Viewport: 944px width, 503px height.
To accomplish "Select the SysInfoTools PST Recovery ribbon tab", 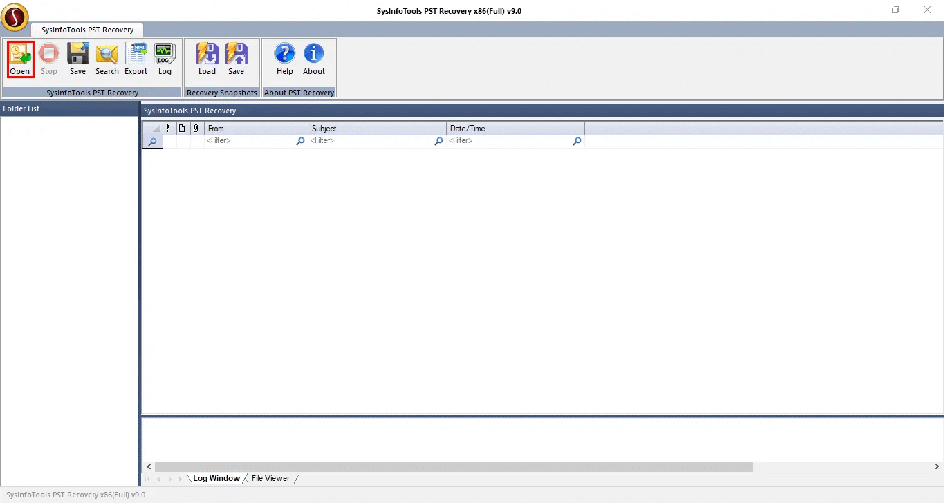I will pyautogui.click(x=87, y=30).
